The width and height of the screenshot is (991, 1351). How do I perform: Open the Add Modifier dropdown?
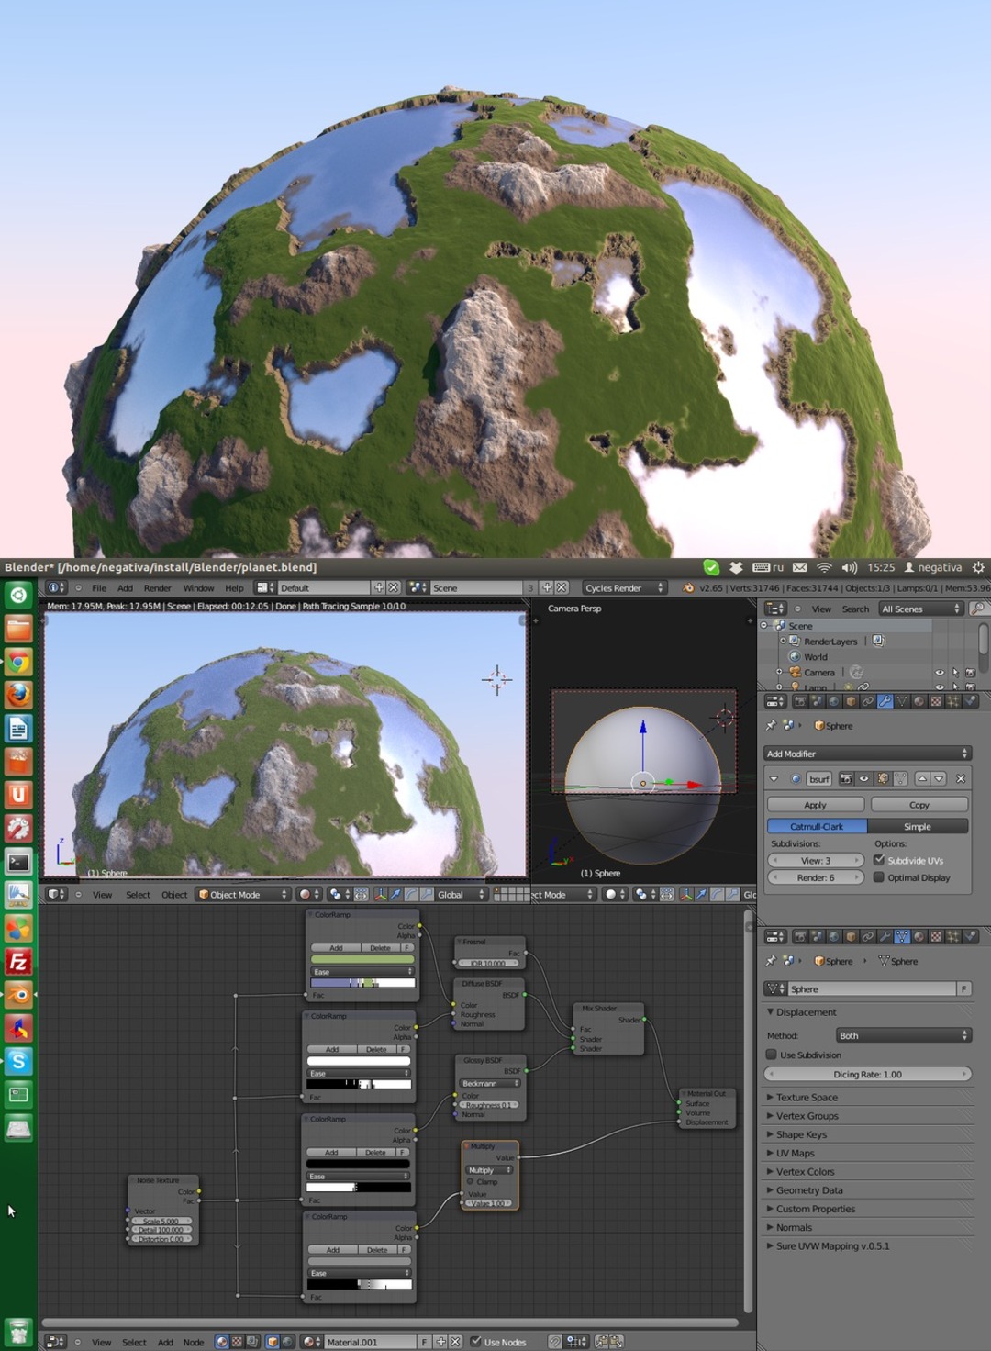(867, 754)
